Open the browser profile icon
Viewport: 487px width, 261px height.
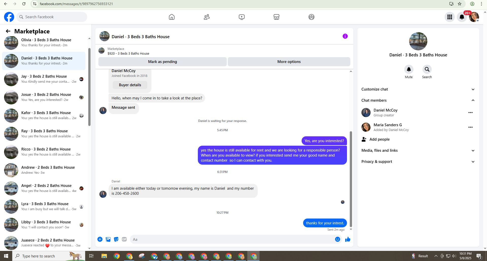472,4
